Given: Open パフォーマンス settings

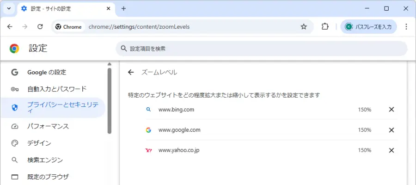Looking at the screenshot, I should [53, 126].
